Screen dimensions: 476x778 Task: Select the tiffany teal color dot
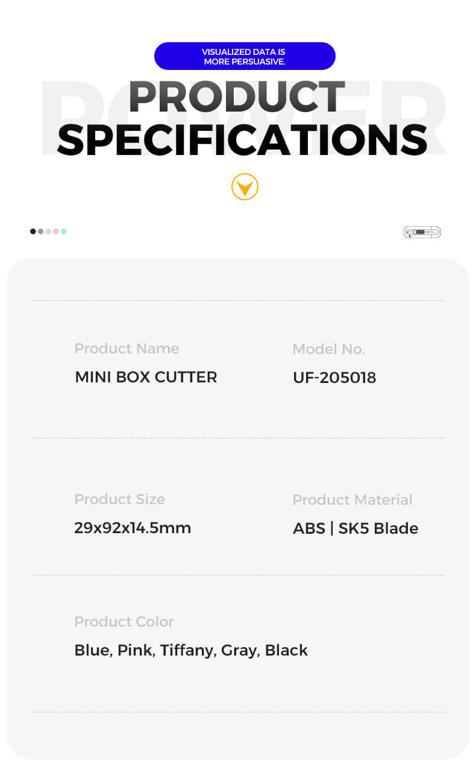point(63,231)
